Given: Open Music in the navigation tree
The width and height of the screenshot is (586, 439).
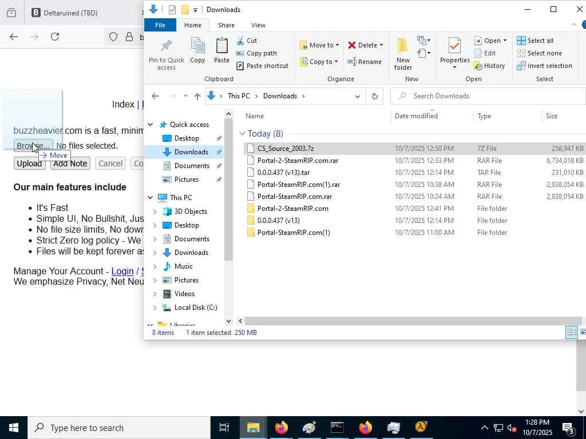Looking at the screenshot, I should point(183,266).
